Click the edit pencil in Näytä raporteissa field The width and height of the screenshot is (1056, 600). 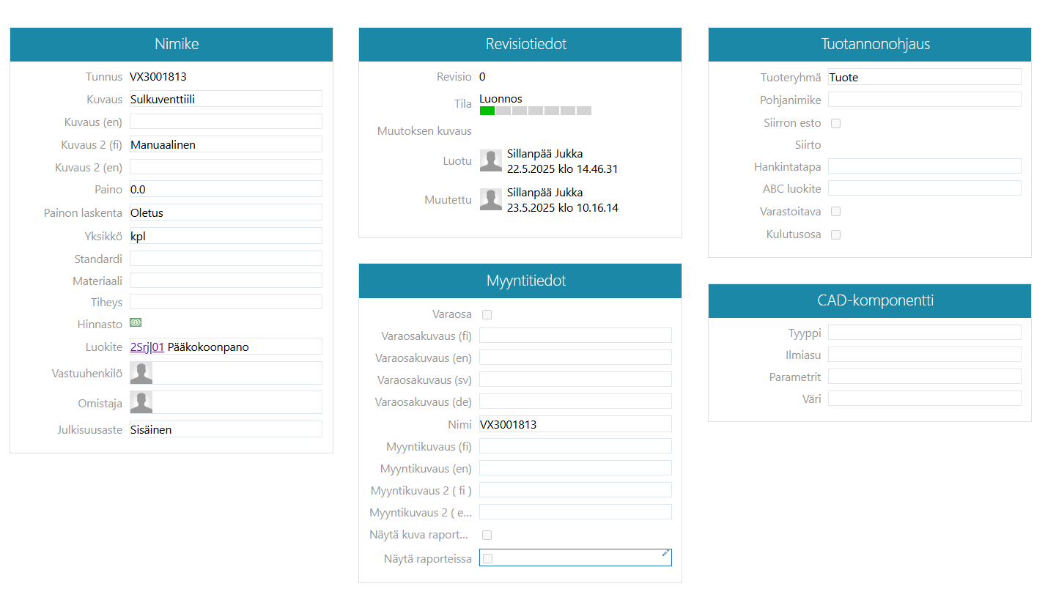665,553
